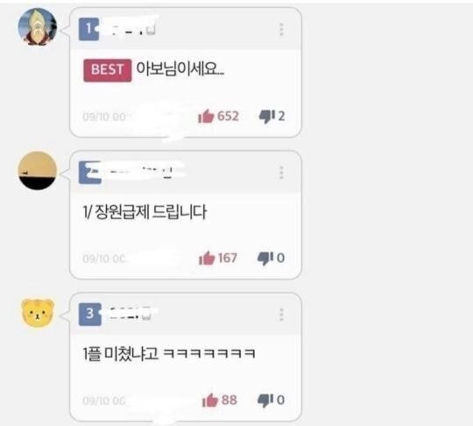The width and height of the screenshot is (473, 426).
Task: Click the red BEST label
Action: [108, 70]
